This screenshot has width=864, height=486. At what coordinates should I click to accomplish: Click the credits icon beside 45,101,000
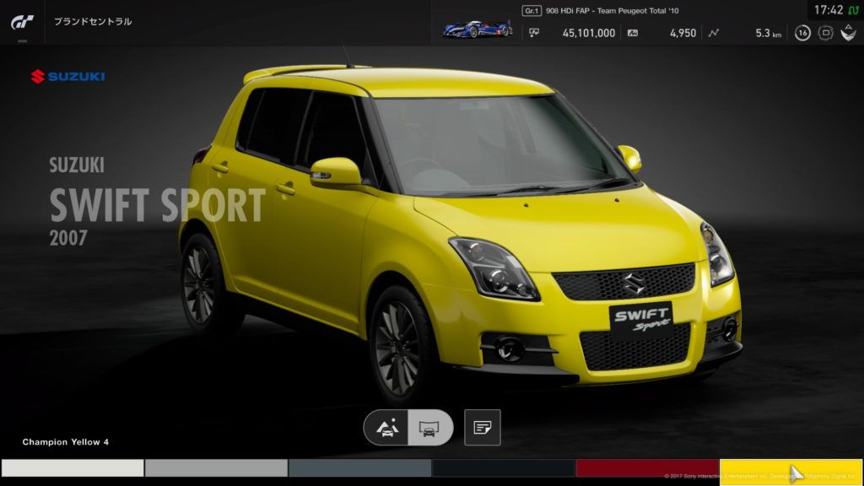pos(534,33)
